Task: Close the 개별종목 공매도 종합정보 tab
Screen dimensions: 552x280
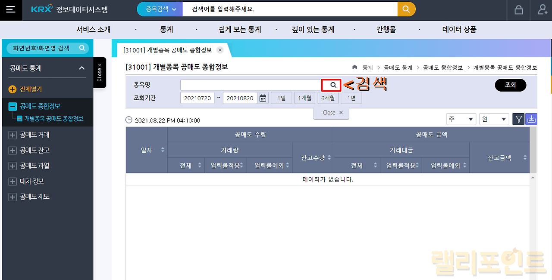Action: click(220, 50)
